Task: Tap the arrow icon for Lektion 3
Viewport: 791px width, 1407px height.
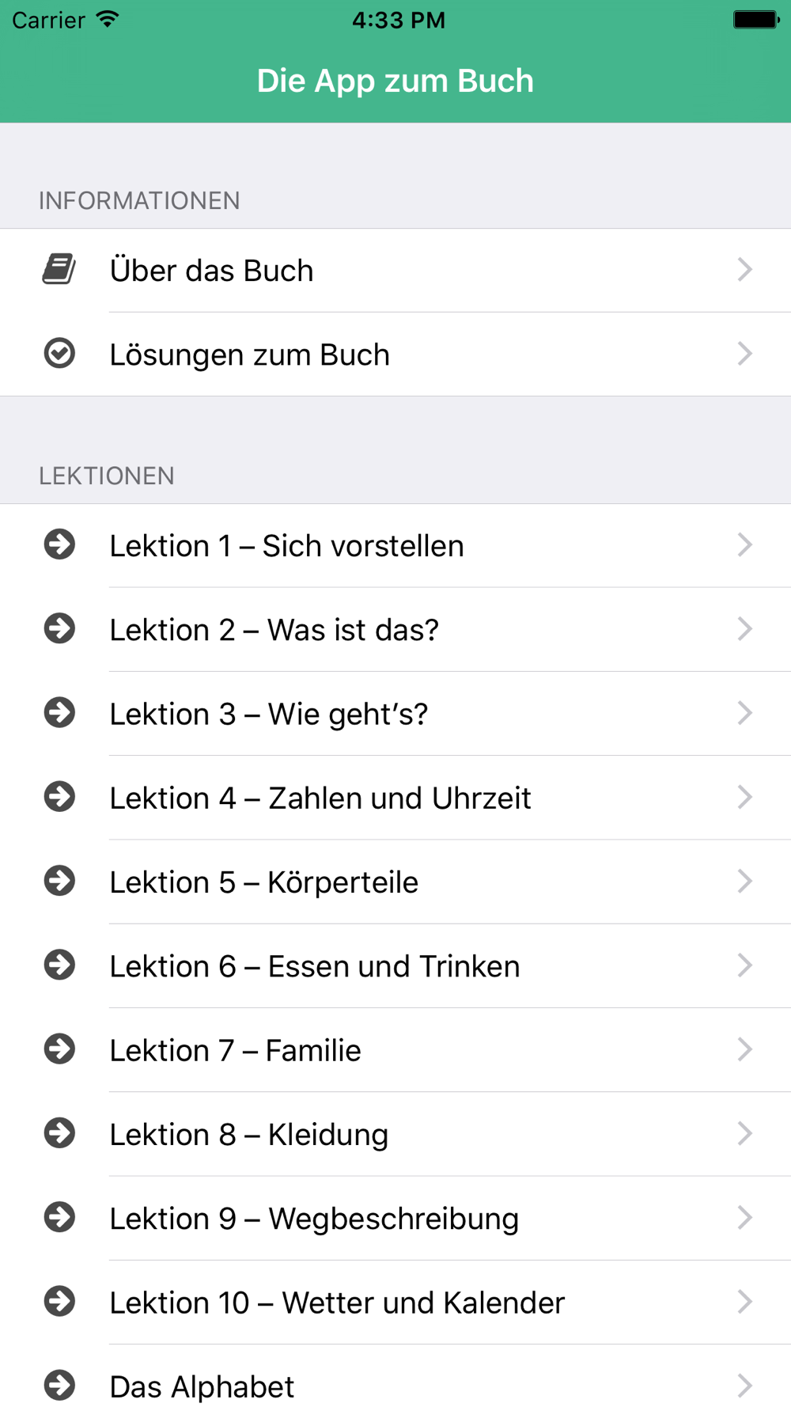Action: click(59, 713)
